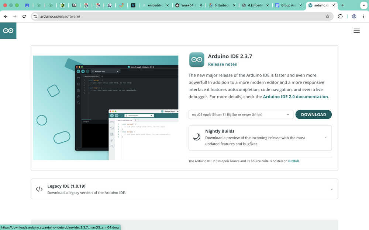Open a new browser tab
Image resolution: width=369 pixels, height=230 pixels.
[x=343, y=6]
